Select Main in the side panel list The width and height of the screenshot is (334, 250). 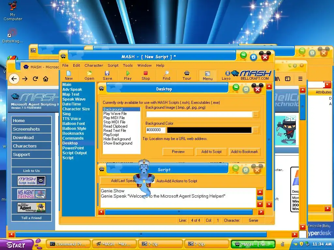point(67,85)
